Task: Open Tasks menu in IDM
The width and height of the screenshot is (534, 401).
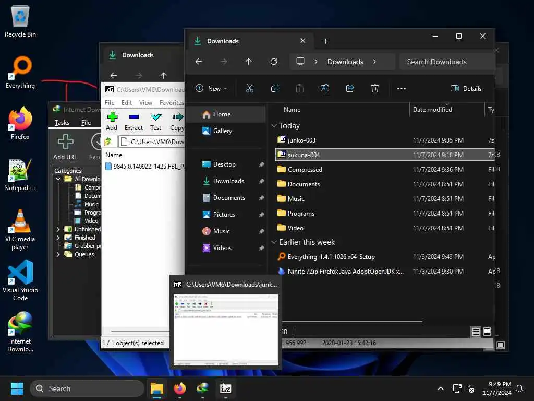Action: coord(62,123)
